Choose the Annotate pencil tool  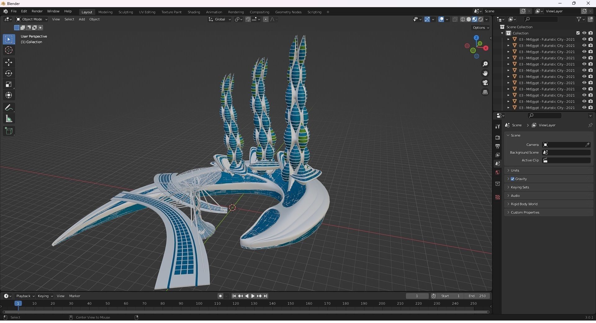click(x=9, y=108)
